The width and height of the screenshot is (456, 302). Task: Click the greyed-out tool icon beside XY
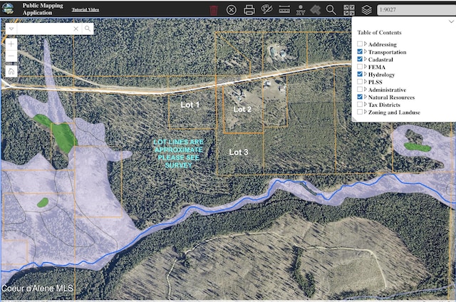[x=315, y=10]
